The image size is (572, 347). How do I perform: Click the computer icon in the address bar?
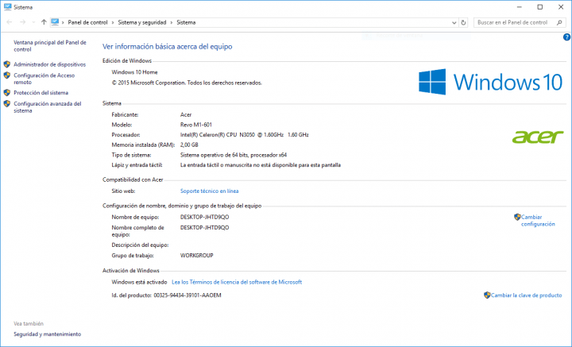point(55,22)
